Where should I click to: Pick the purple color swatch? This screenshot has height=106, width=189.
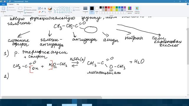pos(125,7)
